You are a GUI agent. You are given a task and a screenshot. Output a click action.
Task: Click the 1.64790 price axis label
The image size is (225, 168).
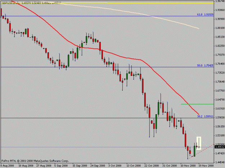[220, 100]
